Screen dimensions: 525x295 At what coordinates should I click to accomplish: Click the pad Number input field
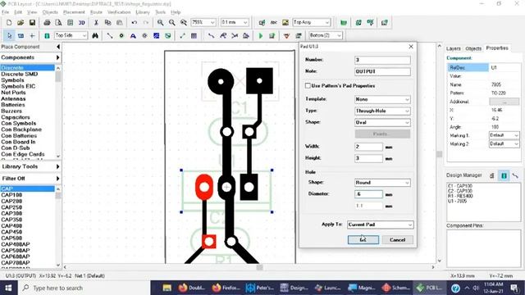tap(382, 60)
